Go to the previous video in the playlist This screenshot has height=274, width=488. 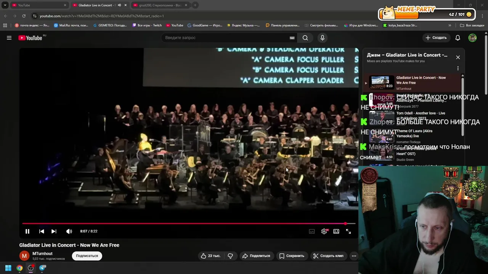pyautogui.click(x=42, y=231)
